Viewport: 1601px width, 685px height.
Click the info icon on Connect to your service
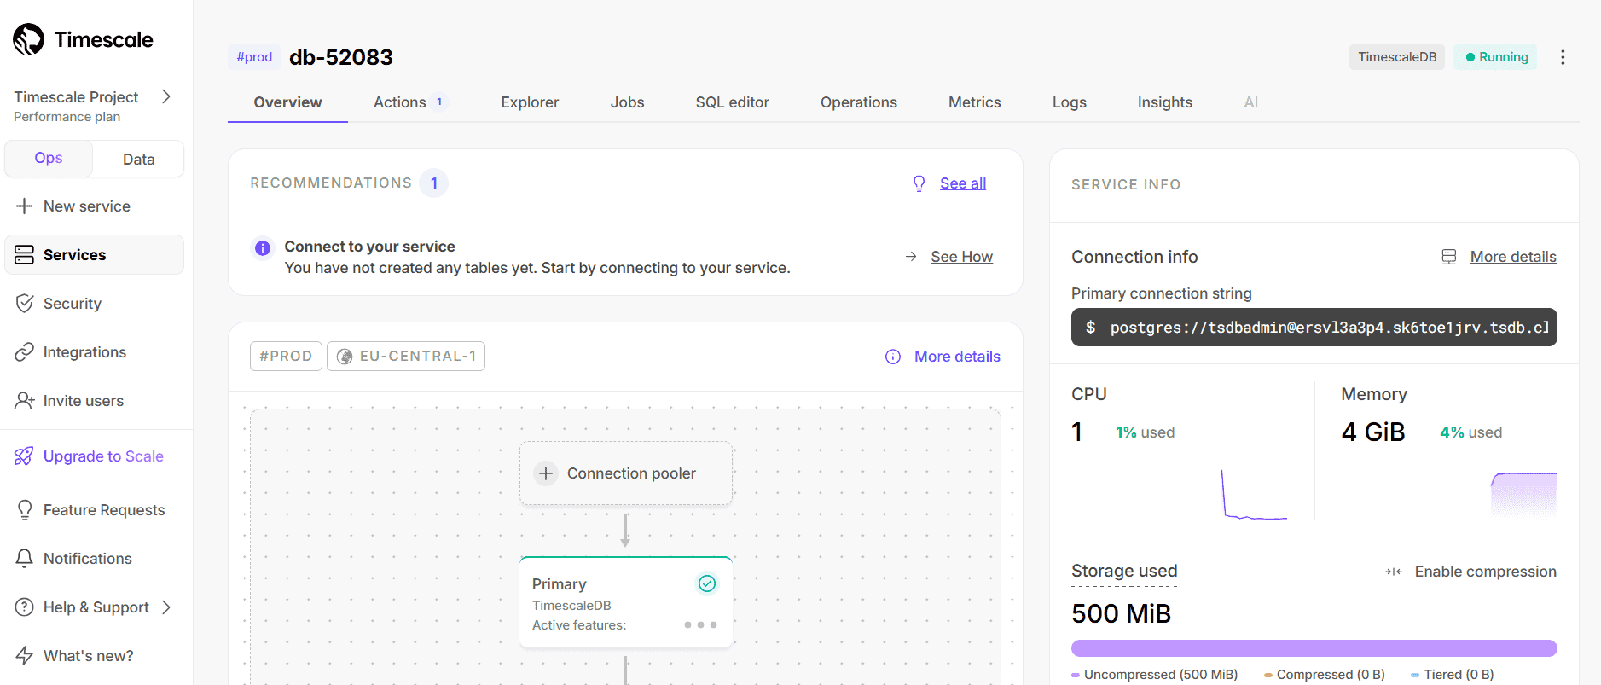(x=263, y=248)
